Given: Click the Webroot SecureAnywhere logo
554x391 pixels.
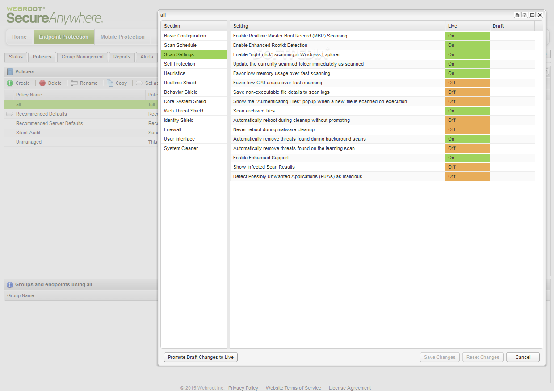Looking at the screenshot, I should click(x=55, y=16).
